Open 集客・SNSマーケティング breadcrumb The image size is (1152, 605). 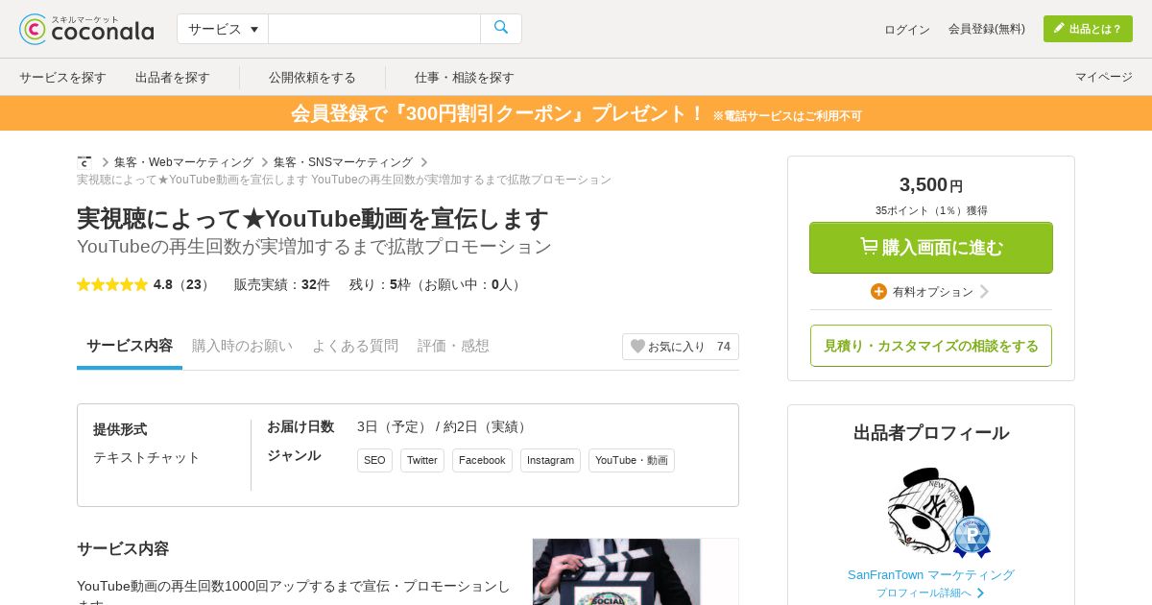tap(343, 162)
